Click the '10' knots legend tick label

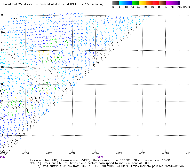point(126,7)
